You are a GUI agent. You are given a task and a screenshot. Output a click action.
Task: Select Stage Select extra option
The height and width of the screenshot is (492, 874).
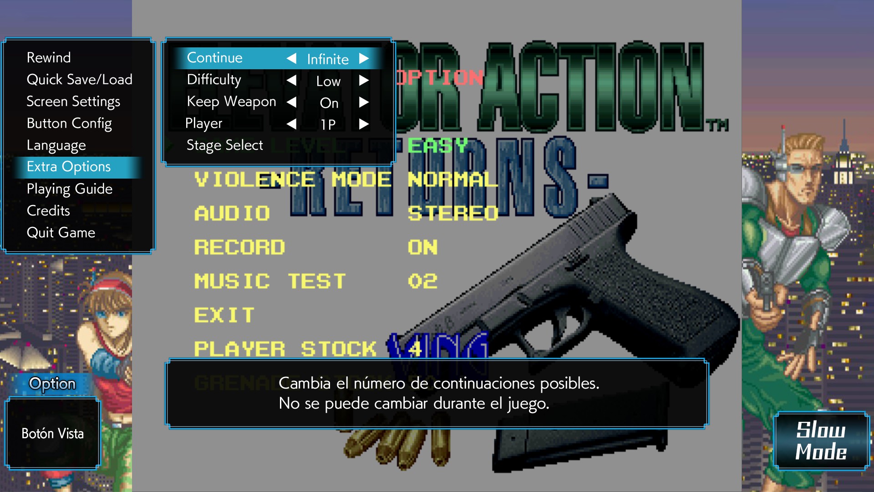(224, 144)
